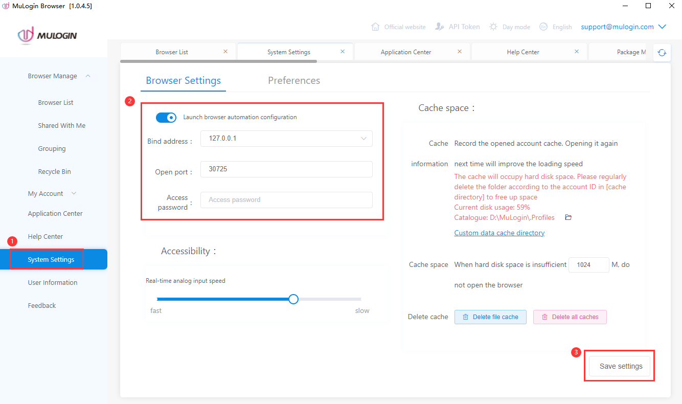
Task: Open language options via the English icon
Action: (x=542, y=27)
